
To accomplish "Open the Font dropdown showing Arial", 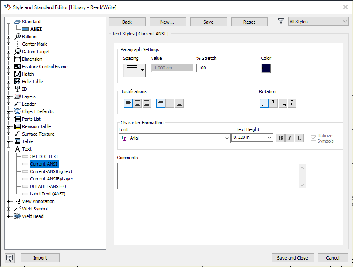I will (226, 138).
